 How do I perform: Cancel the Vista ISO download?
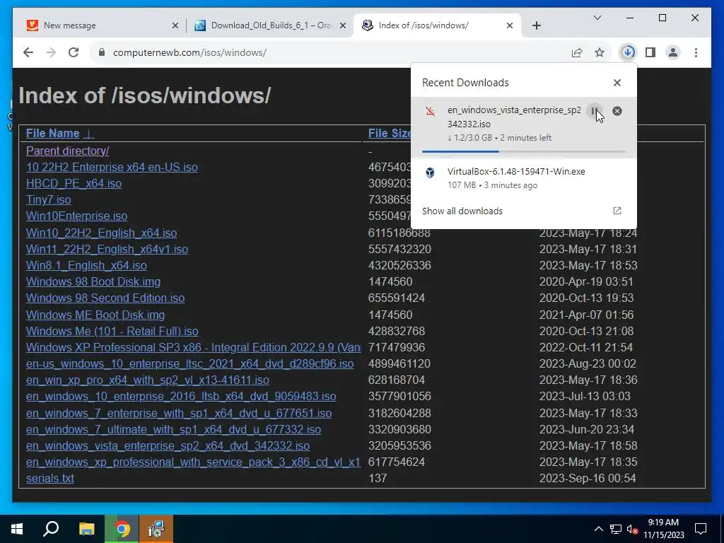pos(617,111)
